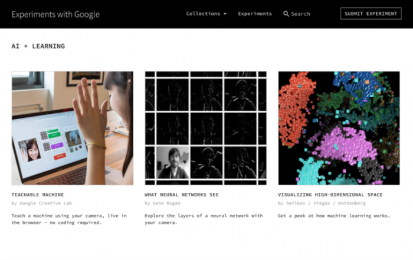Click the neural network camera description text

[x=204, y=219]
